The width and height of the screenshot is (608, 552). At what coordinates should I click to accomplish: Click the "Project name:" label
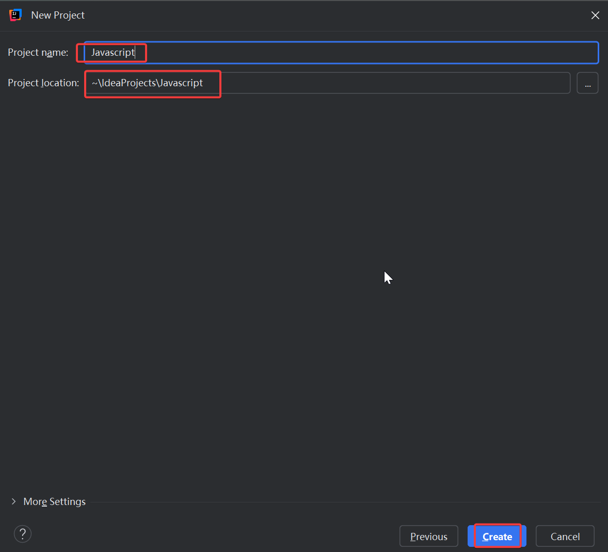[38, 53]
